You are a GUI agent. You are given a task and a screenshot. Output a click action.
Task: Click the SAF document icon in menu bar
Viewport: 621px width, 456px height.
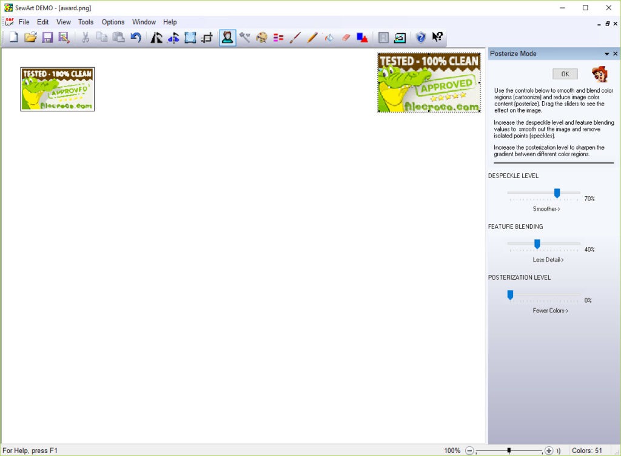[9, 22]
